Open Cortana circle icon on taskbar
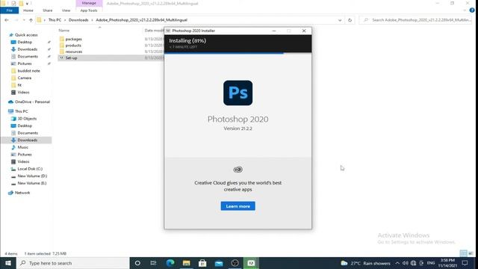 tap(137, 263)
